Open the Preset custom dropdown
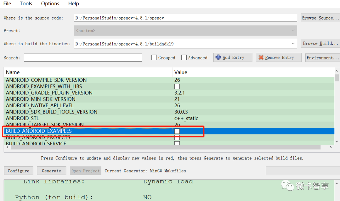Viewport: 340px width, 201px height. coord(185,31)
